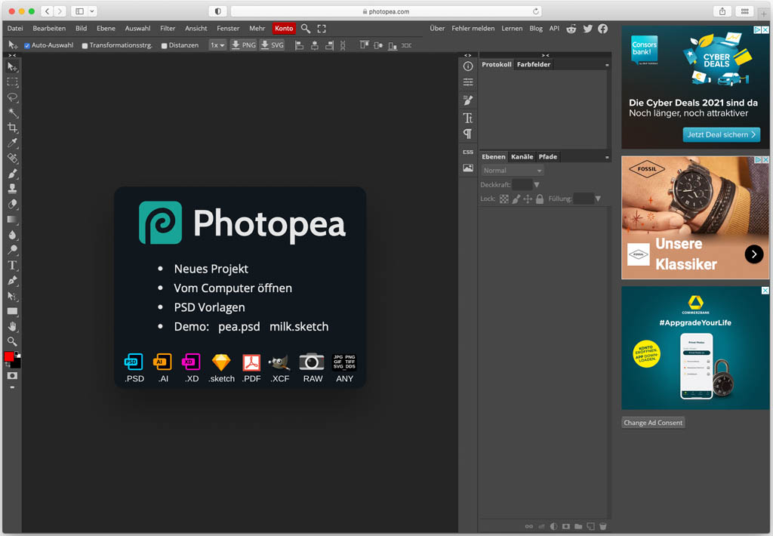This screenshot has width=773, height=536.
Task: Toggle lock all padlock icon
Action: (x=540, y=199)
